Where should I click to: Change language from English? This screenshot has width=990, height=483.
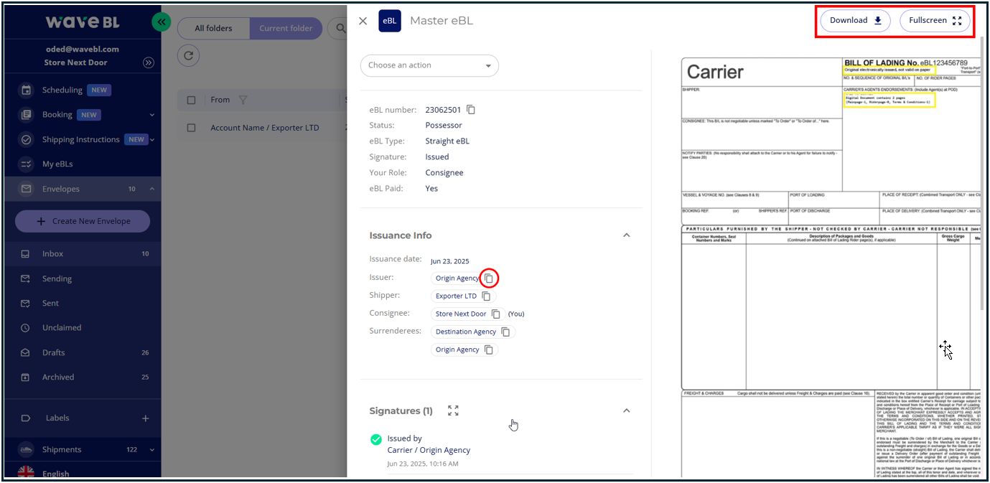tap(55, 474)
